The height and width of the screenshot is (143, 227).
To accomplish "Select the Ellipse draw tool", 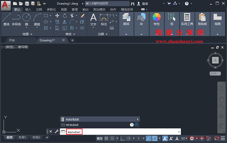I will point(46,22).
